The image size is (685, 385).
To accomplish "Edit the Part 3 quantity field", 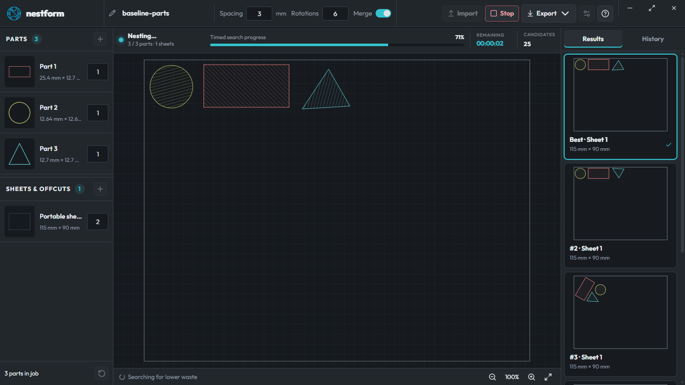I will [x=98, y=154].
